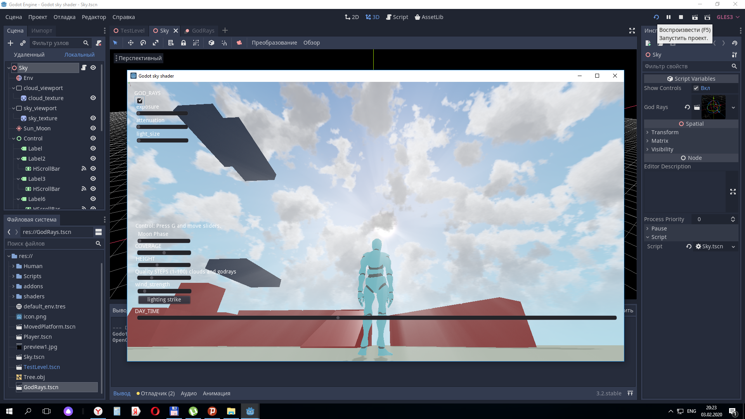This screenshot has width=745, height=419.
Task: Select the Move tool in the 3D toolbar
Action: [131, 43]
